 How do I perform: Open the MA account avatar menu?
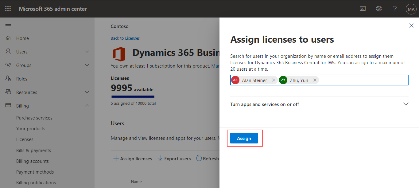click(411, 9)
